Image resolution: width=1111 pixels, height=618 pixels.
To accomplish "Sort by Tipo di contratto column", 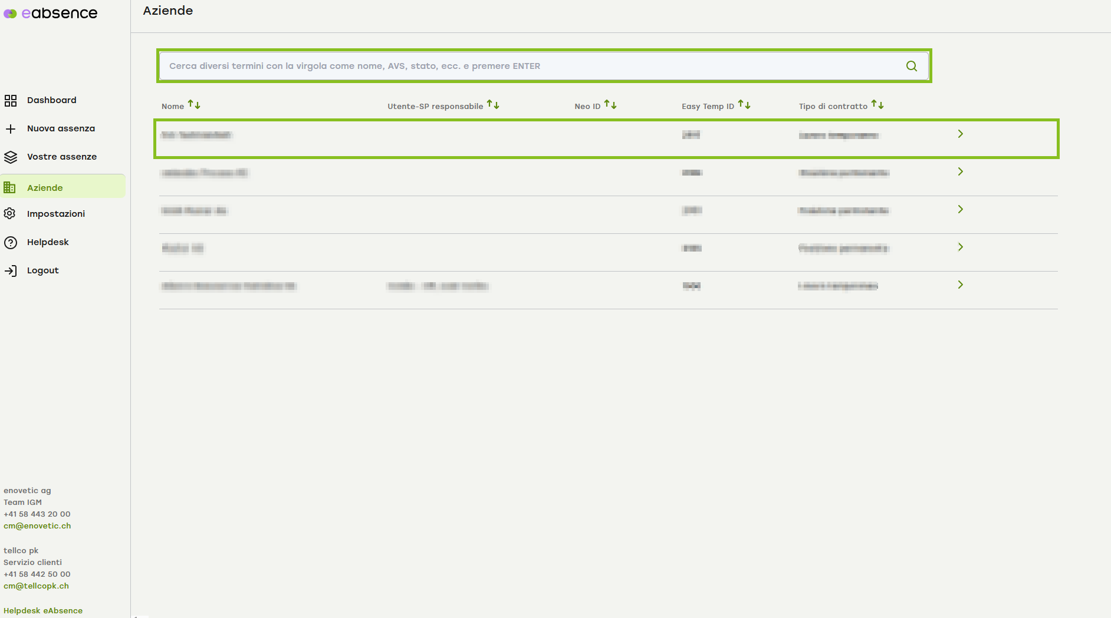I will coord(877,105).
